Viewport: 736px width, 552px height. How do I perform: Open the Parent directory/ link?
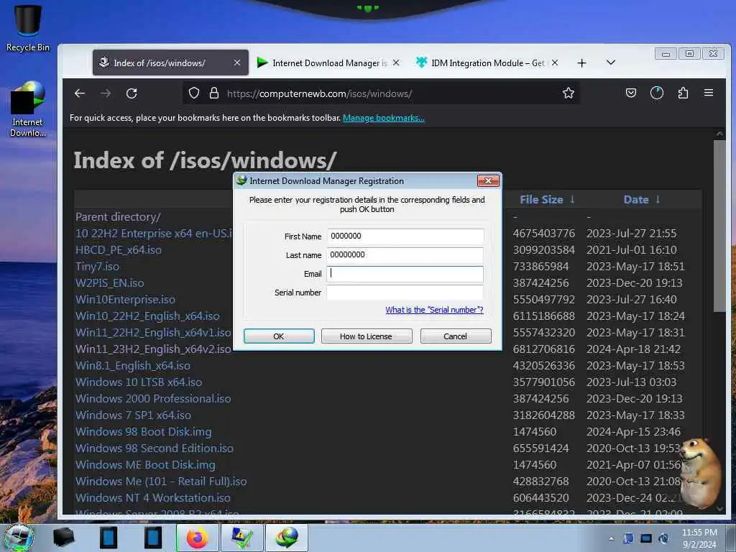(x=118, y=217)
